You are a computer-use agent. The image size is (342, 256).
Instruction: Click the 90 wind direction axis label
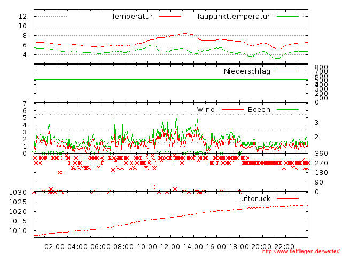pyautogui.click(x=319, y=182)
